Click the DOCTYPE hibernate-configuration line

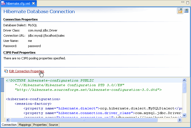(50, 80)
